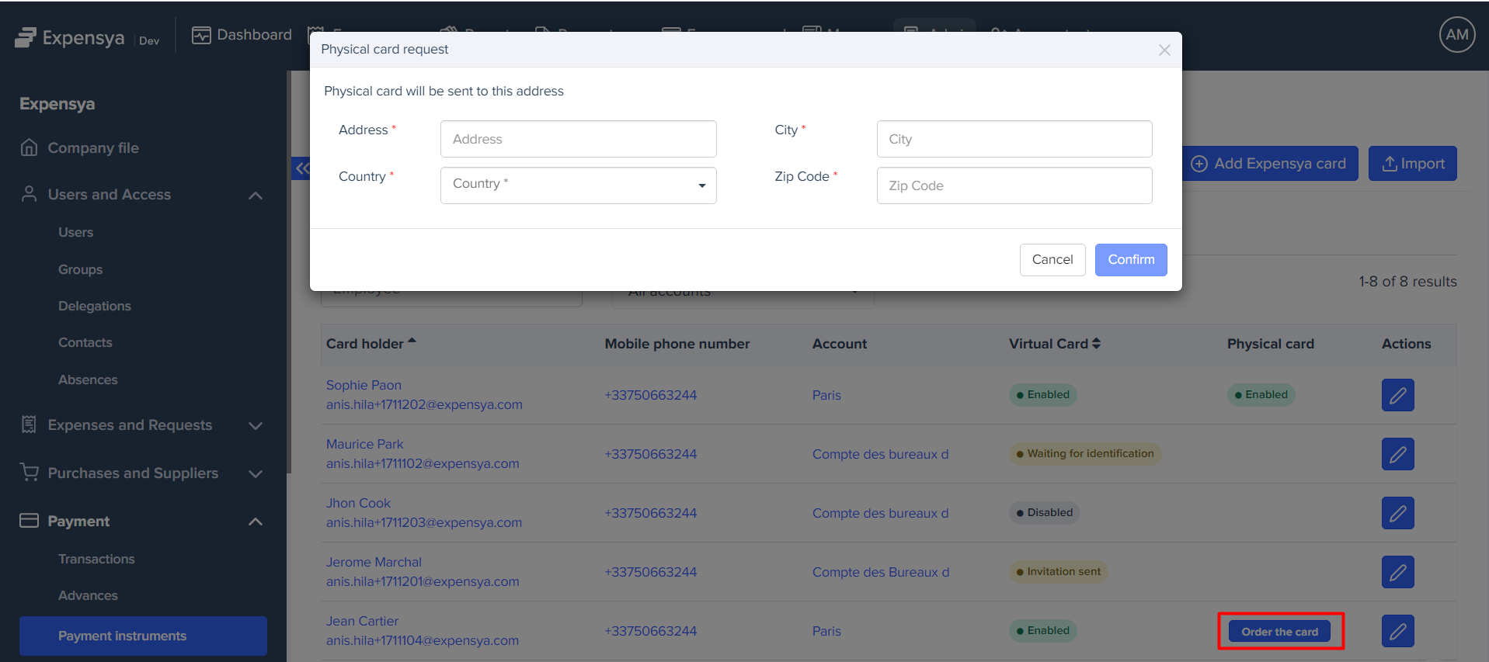The width and height of the screenshot is (1489, 662).
Task: Click the Address input field
Action: (578, 139)
